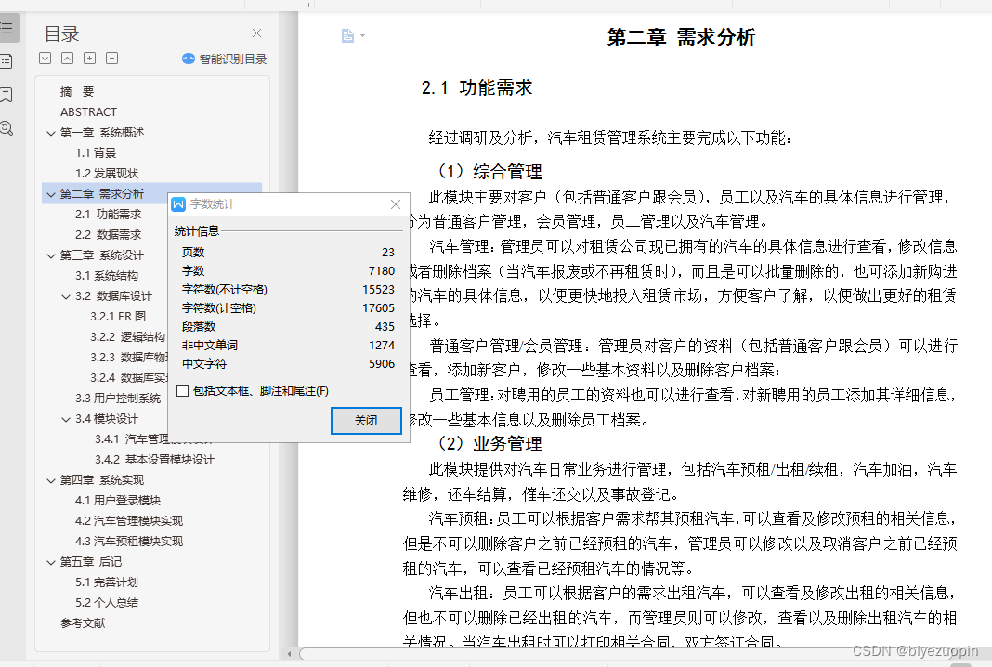Click the outline icon at top of left sidebar
Viewport: 992px width, 667px height.
coord(7,29)
